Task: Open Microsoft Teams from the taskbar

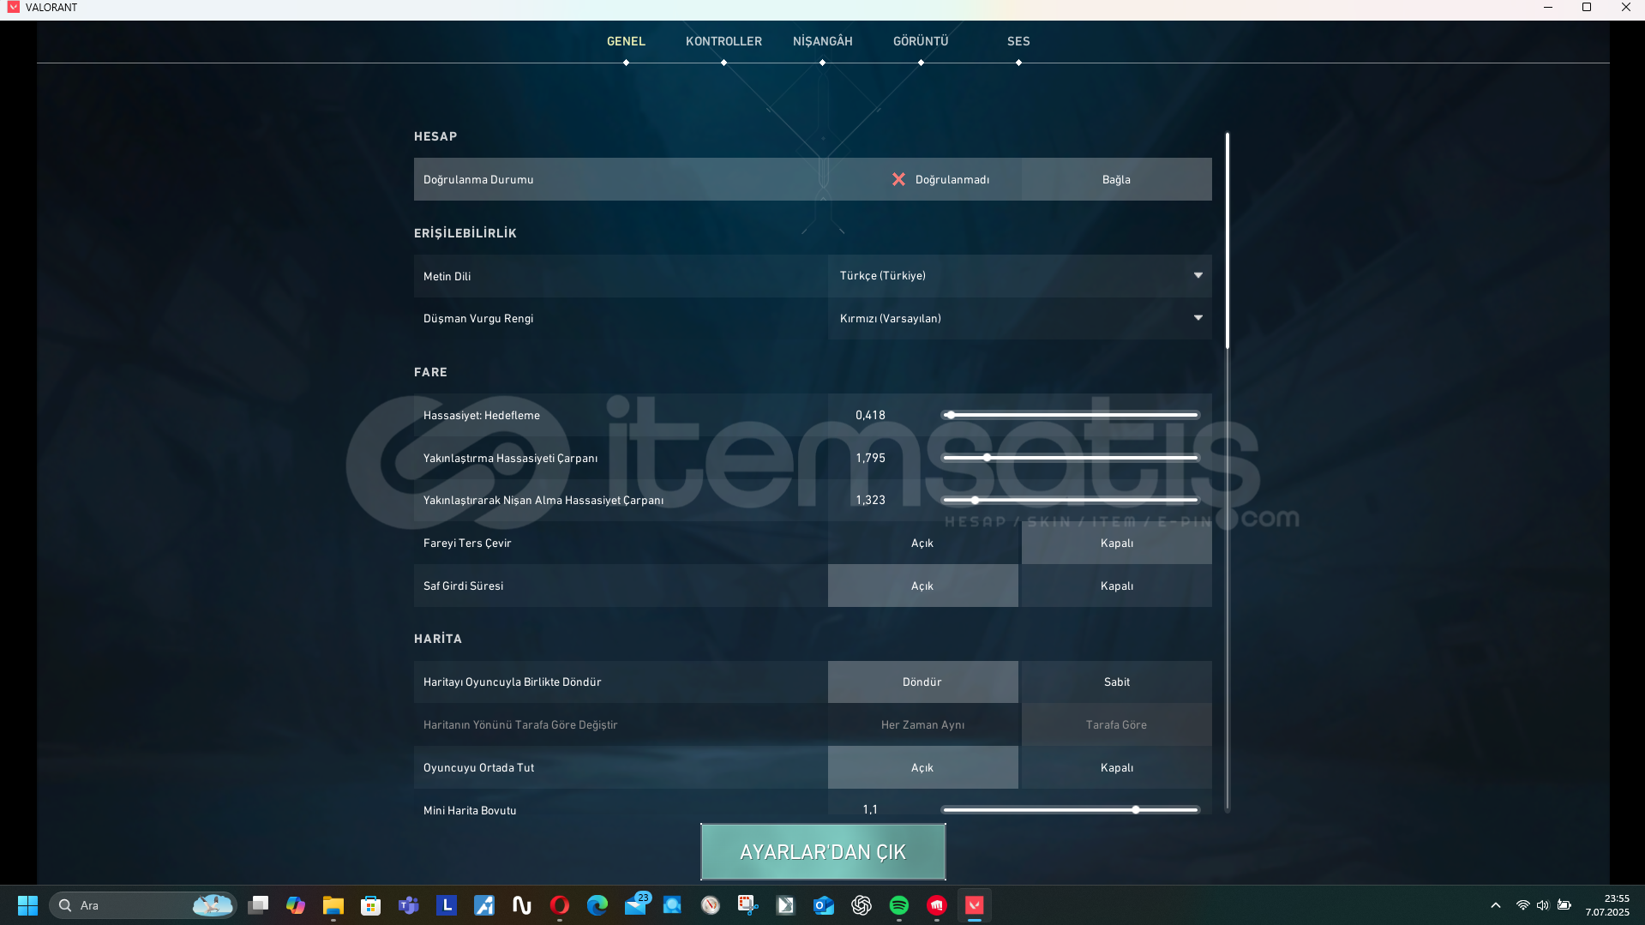Action: pos(409,905)
